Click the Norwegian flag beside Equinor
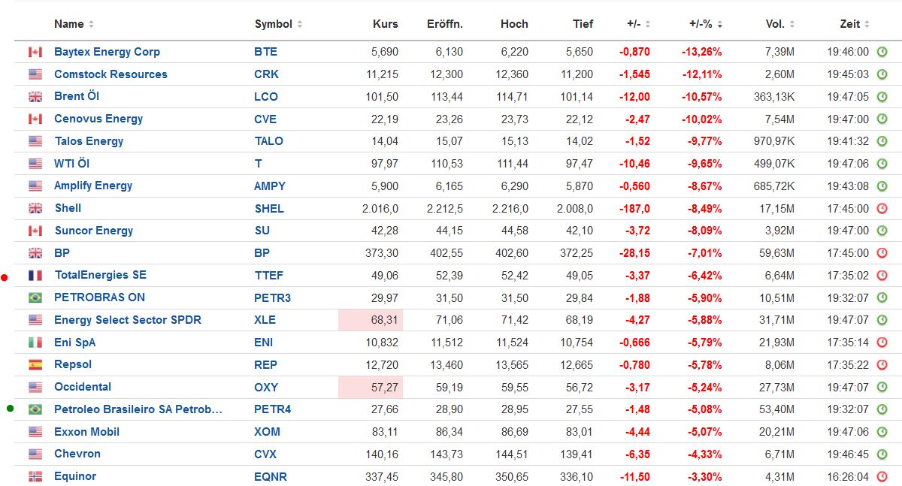The height and width of the screenshot is (486, 902). [35, 476]
